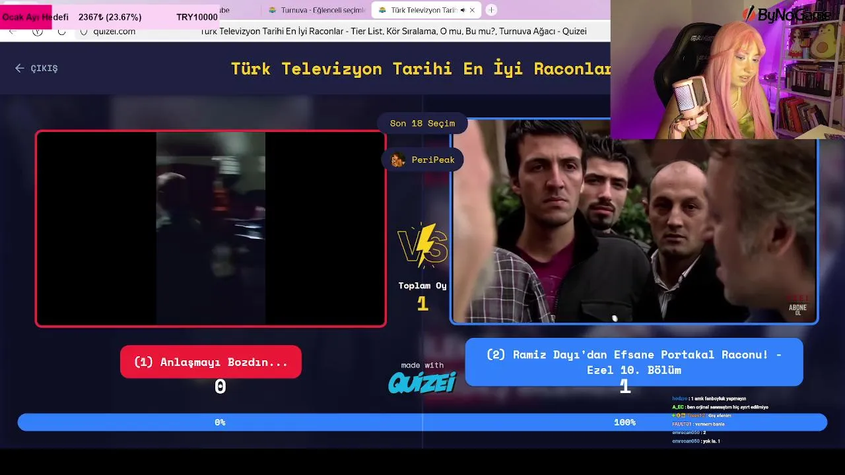Vote for (1) Anlaşmayı Bozdın... button

click(211, 362)
